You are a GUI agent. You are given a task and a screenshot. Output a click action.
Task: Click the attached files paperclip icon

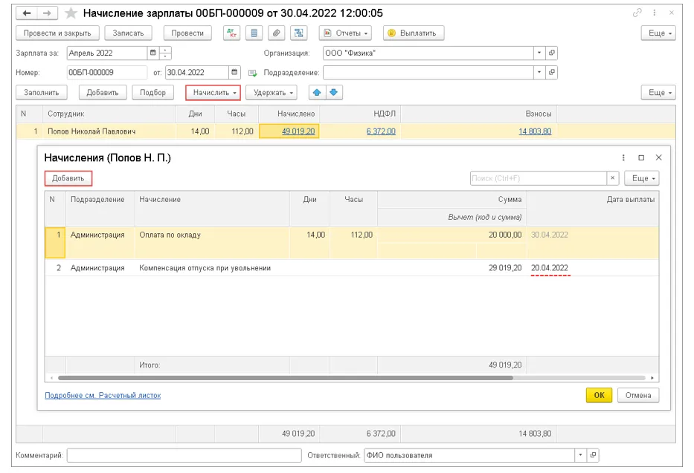[x=276, y=33]
